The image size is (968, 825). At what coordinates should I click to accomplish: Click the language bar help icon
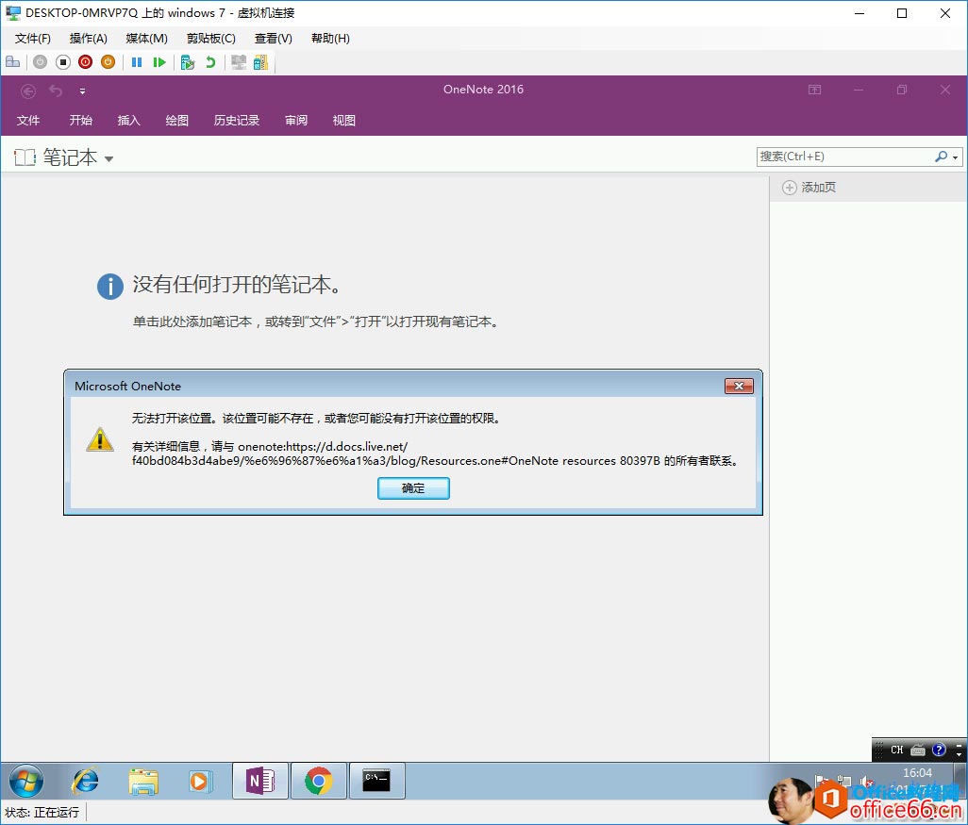(x=939, y=750)
